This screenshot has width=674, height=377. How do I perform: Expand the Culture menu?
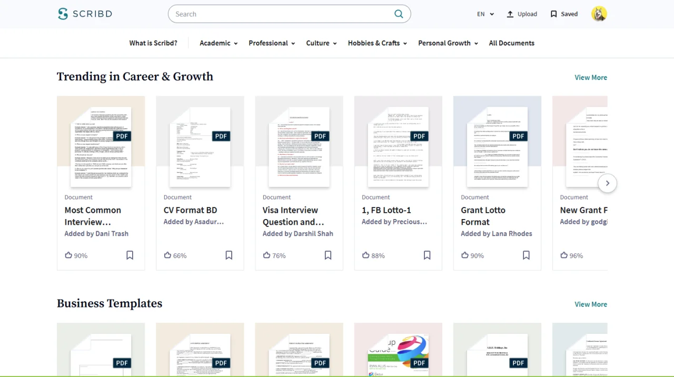[x=321, y=43]
